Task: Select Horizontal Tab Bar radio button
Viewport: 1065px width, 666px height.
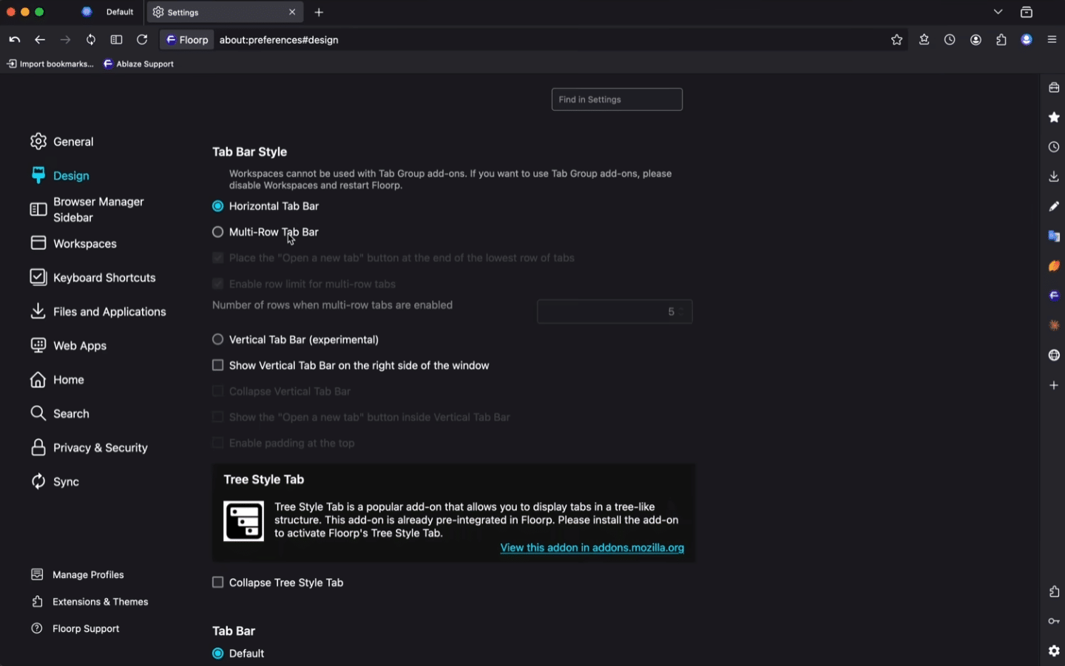Action: click(217, 206)
